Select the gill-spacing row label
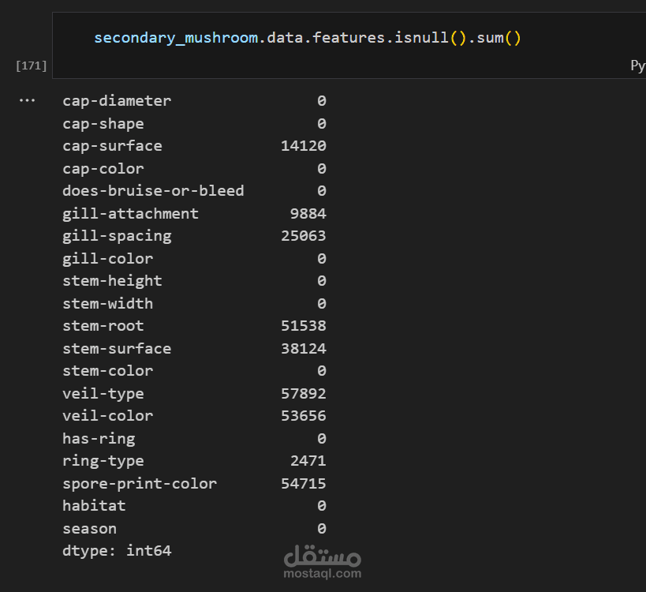This screenshot has width=646, height=592. [117, 236]
